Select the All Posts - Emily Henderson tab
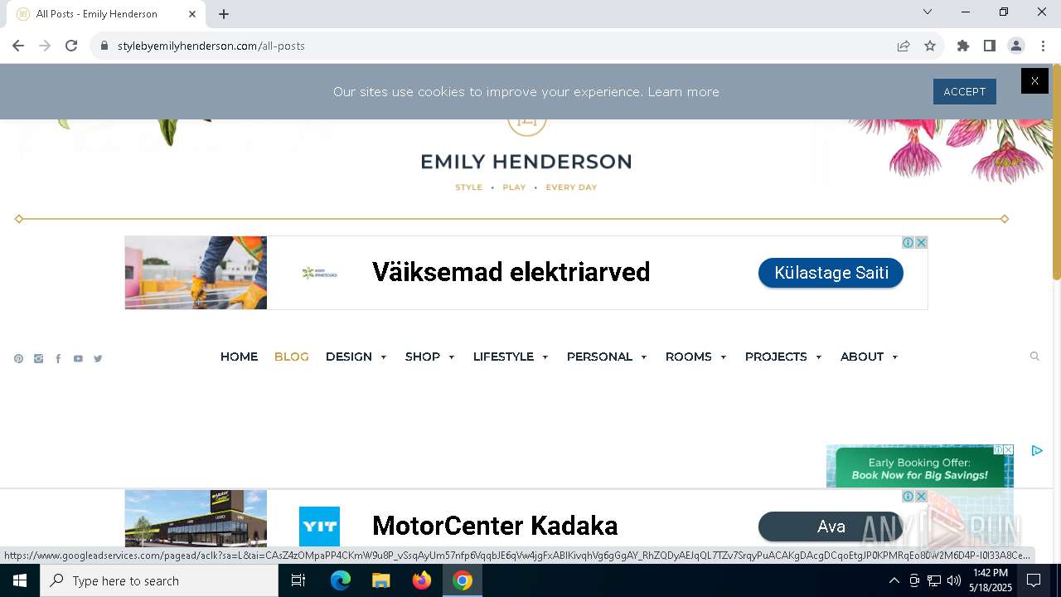This screenshot has width=1061, height=597. pyautogui.click(x=106, y=14)
